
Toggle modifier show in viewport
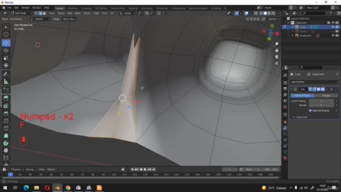(x=319, y=89)
